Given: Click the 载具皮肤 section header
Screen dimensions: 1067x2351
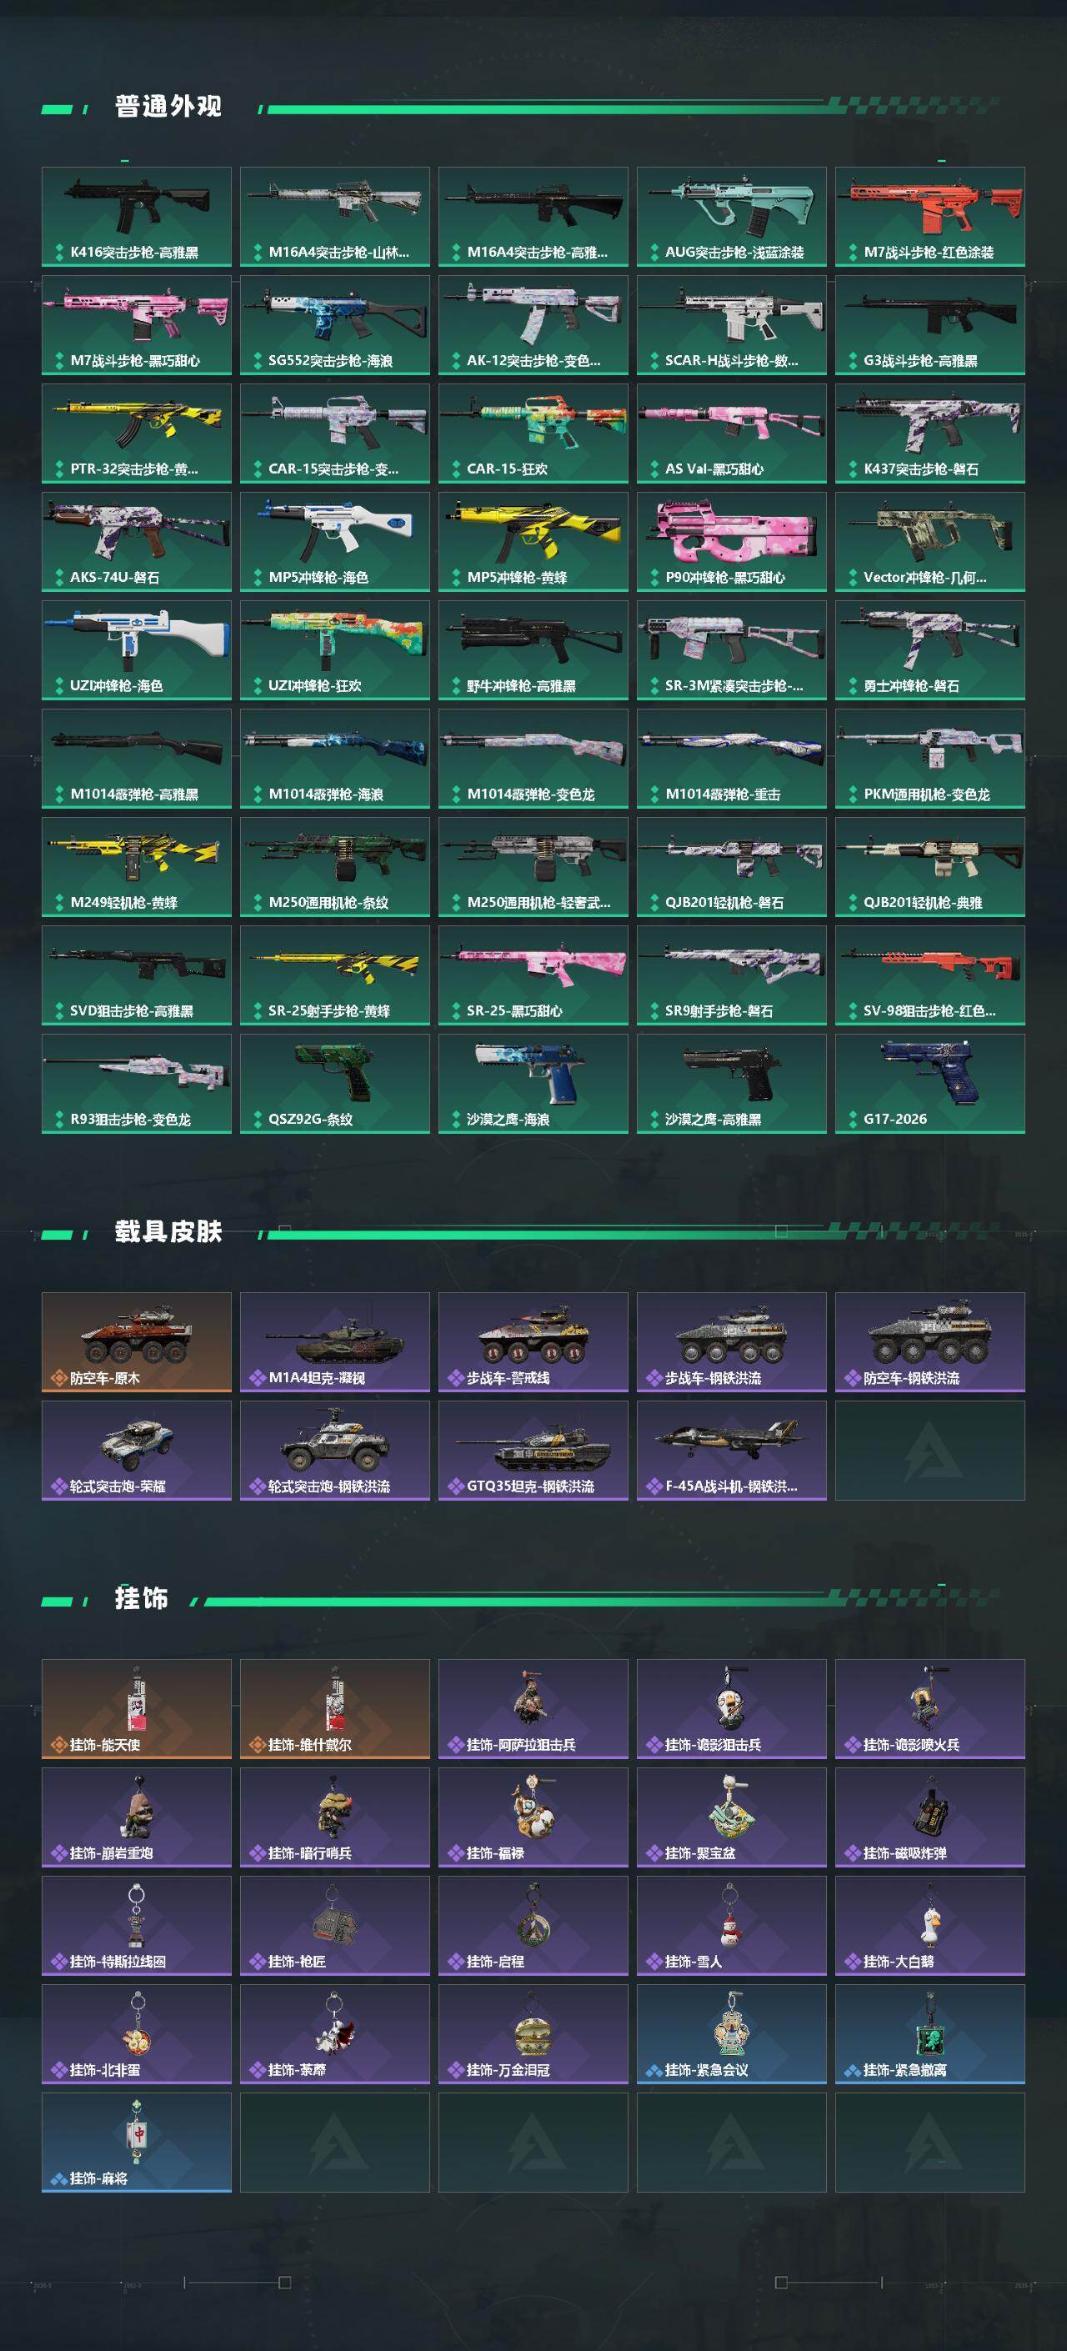Looking at the screenshot, I should coord(168,1231).
